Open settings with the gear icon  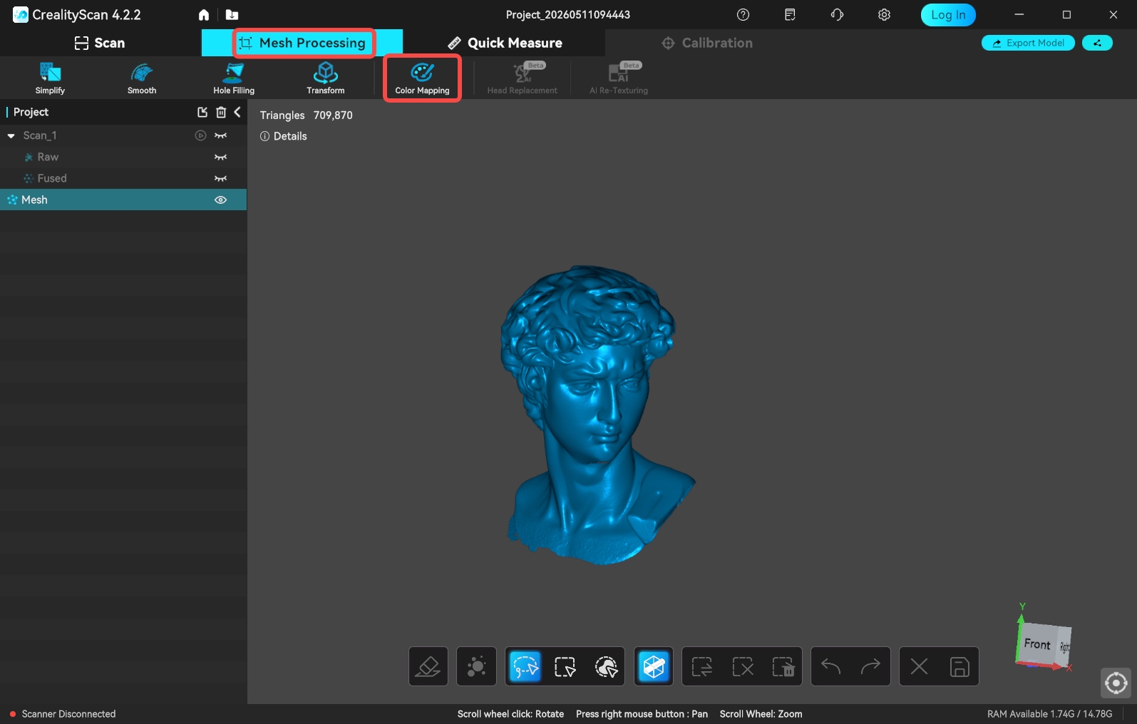(x=884, y=15)
